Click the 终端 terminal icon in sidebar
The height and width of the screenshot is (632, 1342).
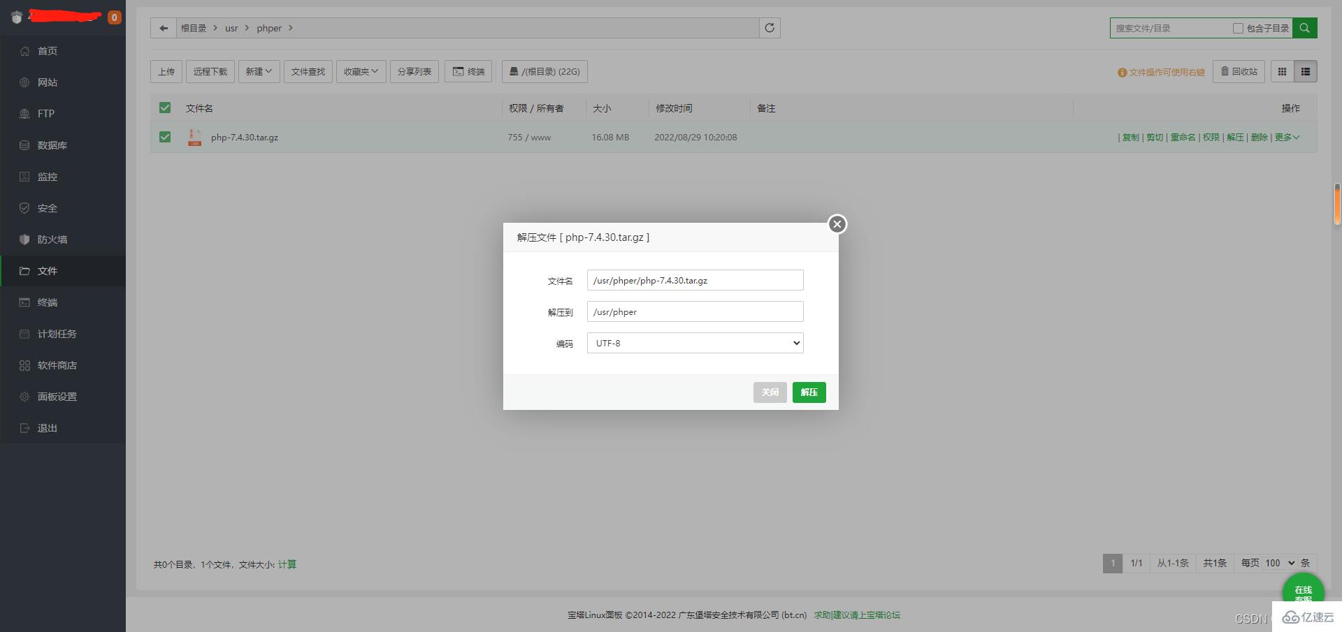pyautogui.click(x=24, y=302)
